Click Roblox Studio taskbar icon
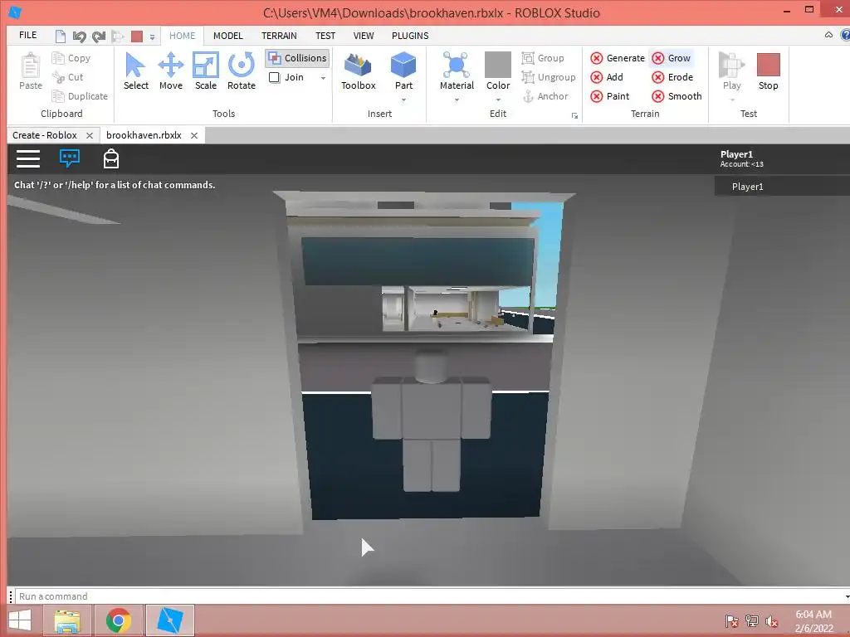This screenshot has height=637, width=850. point(169,620)
